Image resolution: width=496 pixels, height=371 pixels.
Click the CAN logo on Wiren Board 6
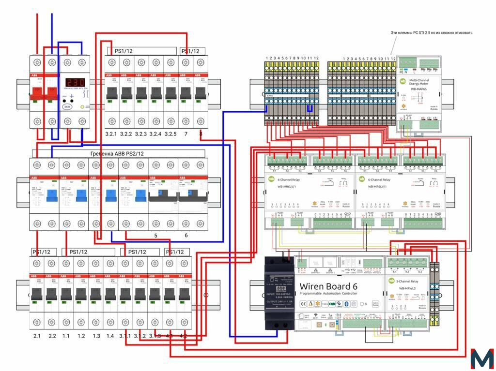[x=332, y=304]
